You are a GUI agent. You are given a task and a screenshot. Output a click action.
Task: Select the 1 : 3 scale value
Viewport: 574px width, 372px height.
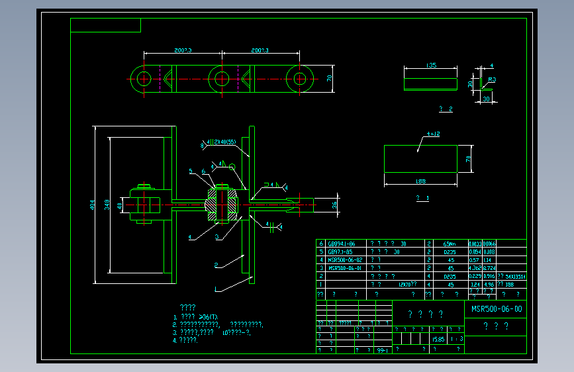pyautogui.click(x=457, y=339)
